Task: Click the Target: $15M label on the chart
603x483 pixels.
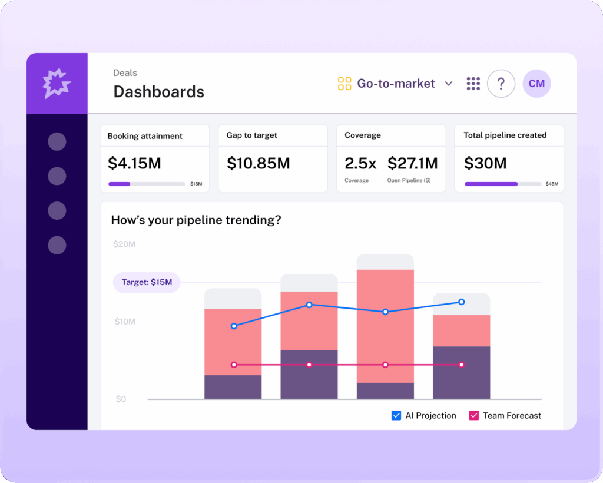Action: coord(146,282)
